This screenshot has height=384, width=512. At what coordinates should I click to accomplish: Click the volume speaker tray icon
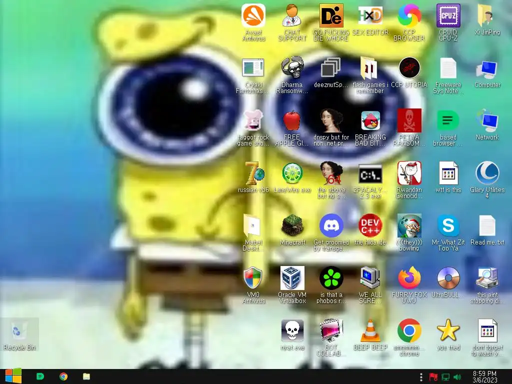457,377
